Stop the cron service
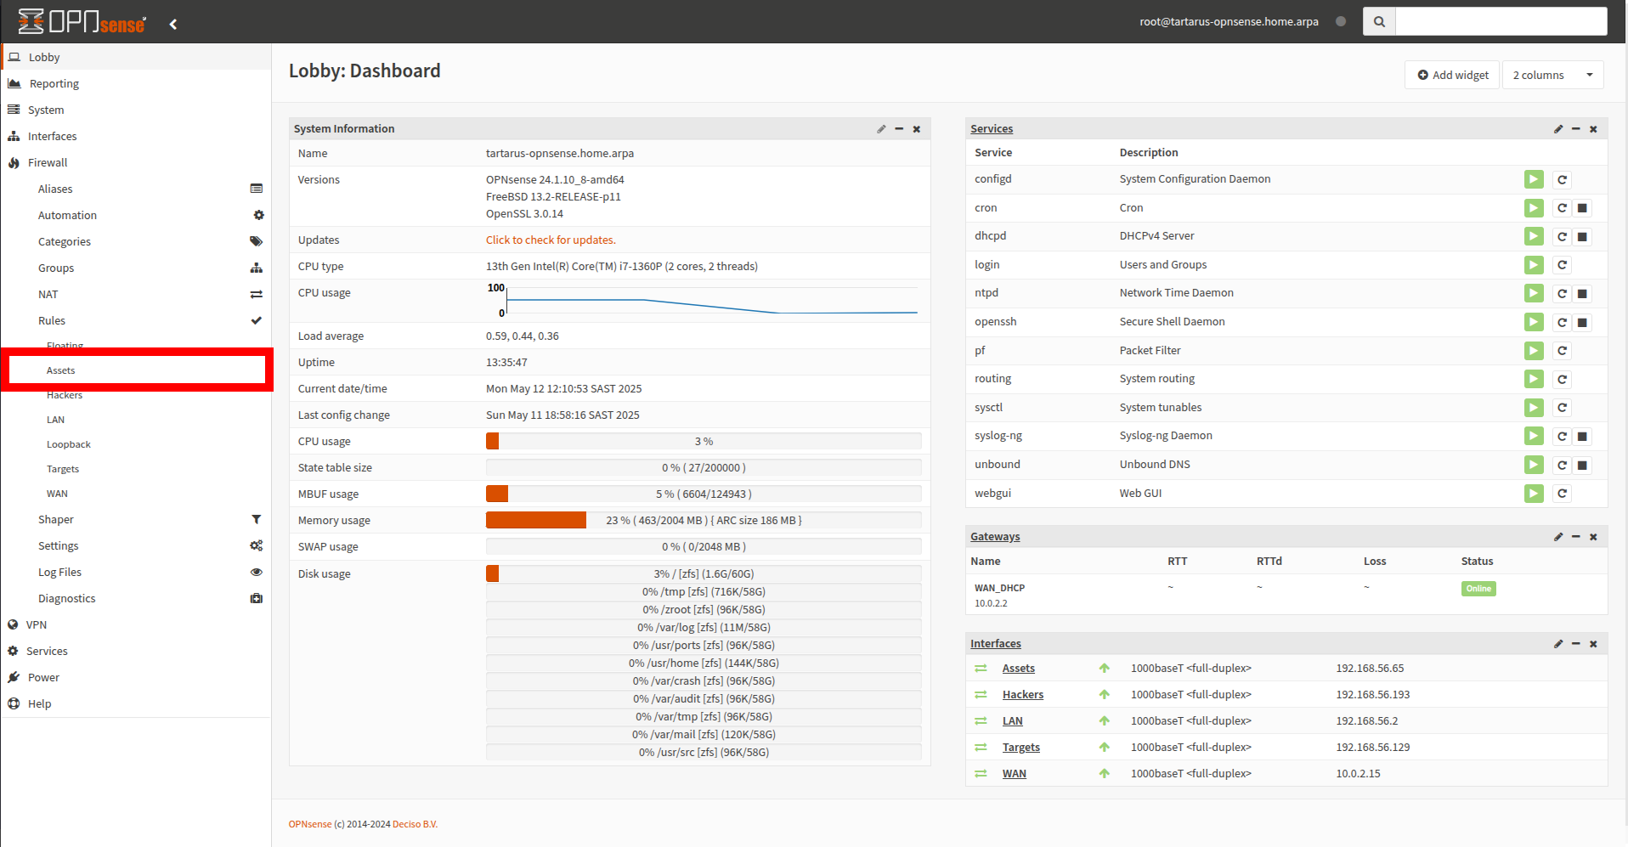 (1582, 208)
